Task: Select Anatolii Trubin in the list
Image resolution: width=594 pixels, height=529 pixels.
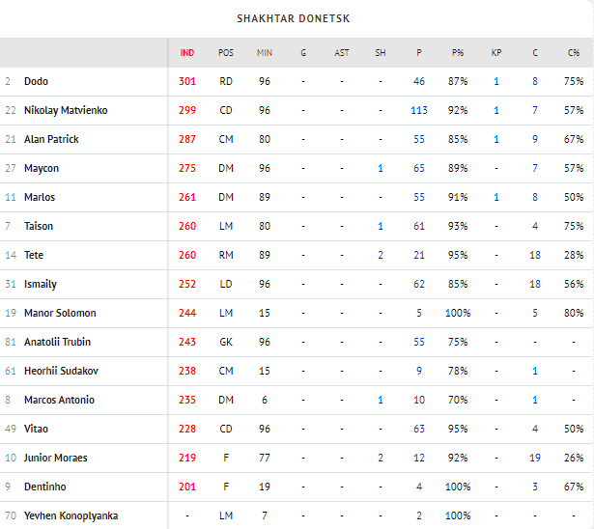Action: tap(57, 342)
